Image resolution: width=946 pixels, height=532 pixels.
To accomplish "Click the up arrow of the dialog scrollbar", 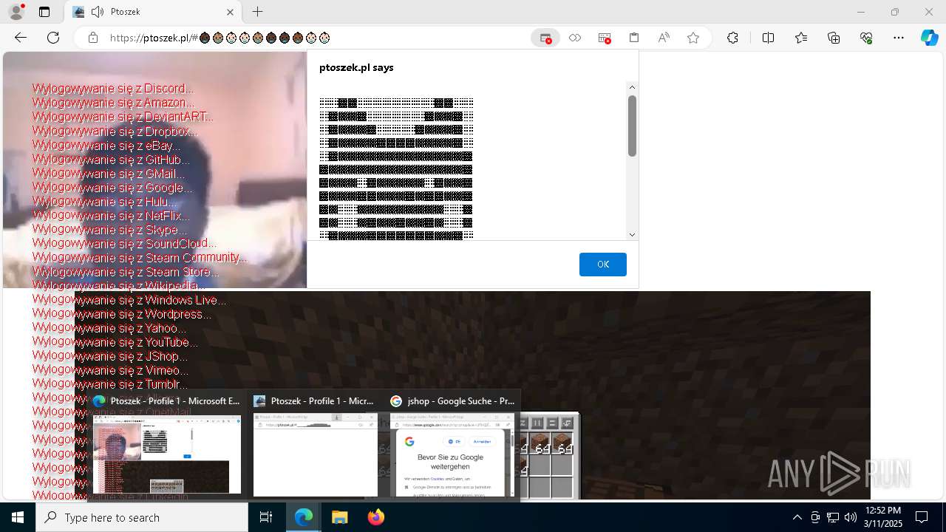I will pyautogui.click(x=632, y=87).
